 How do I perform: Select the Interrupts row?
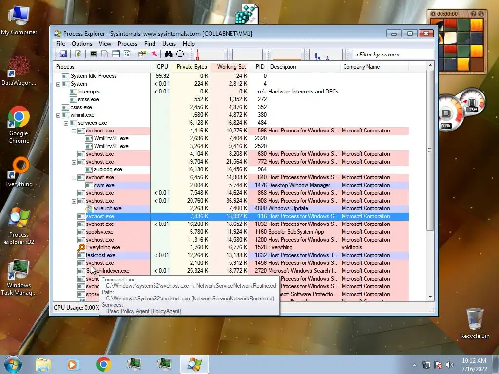(x=231, y=92)
